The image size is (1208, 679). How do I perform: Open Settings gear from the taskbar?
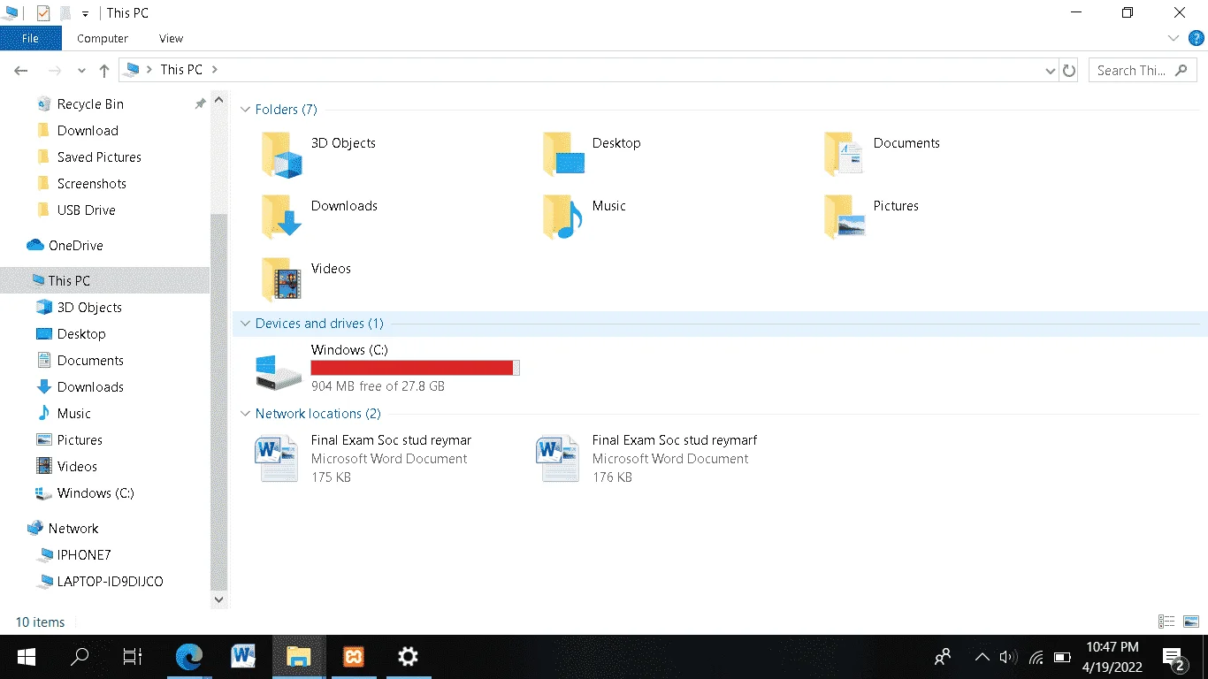(x=408, y=657)
